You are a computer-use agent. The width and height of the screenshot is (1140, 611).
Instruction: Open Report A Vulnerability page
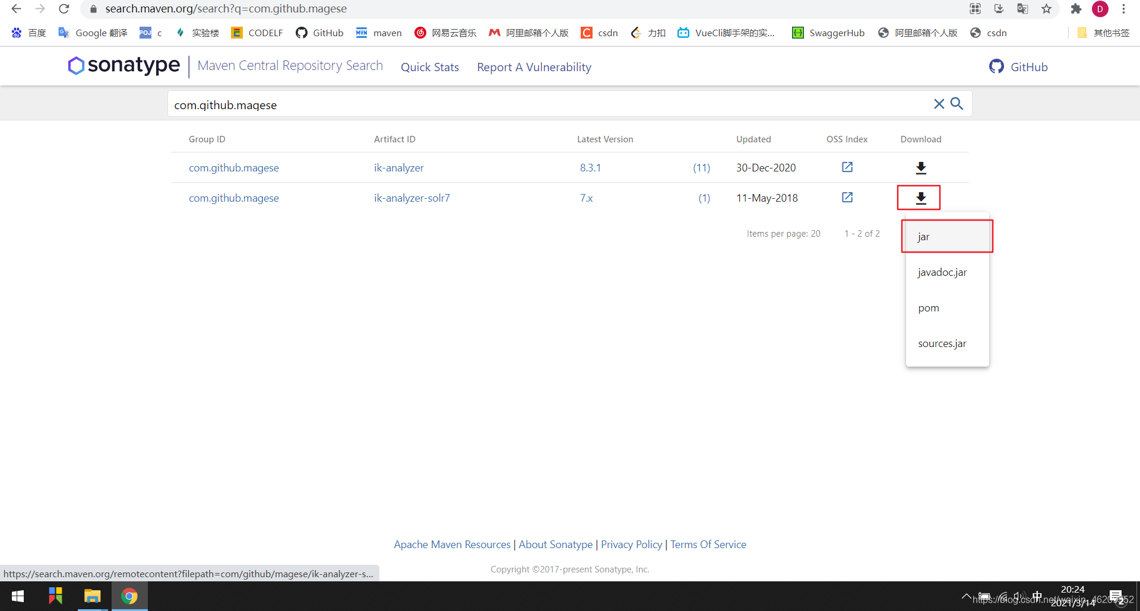point(534,67)
